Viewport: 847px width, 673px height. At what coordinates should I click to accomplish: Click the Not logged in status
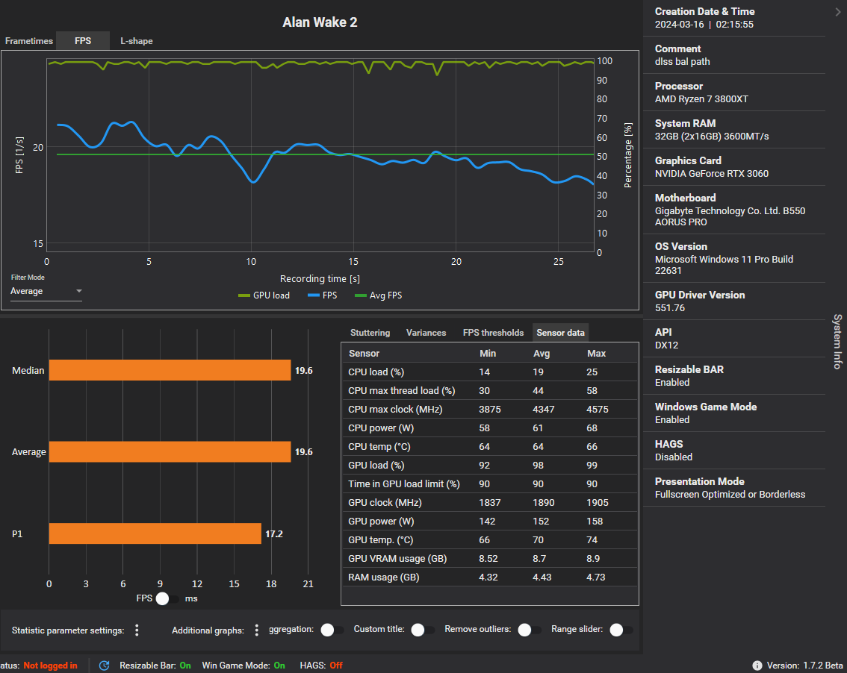click(x=50, y=666)
